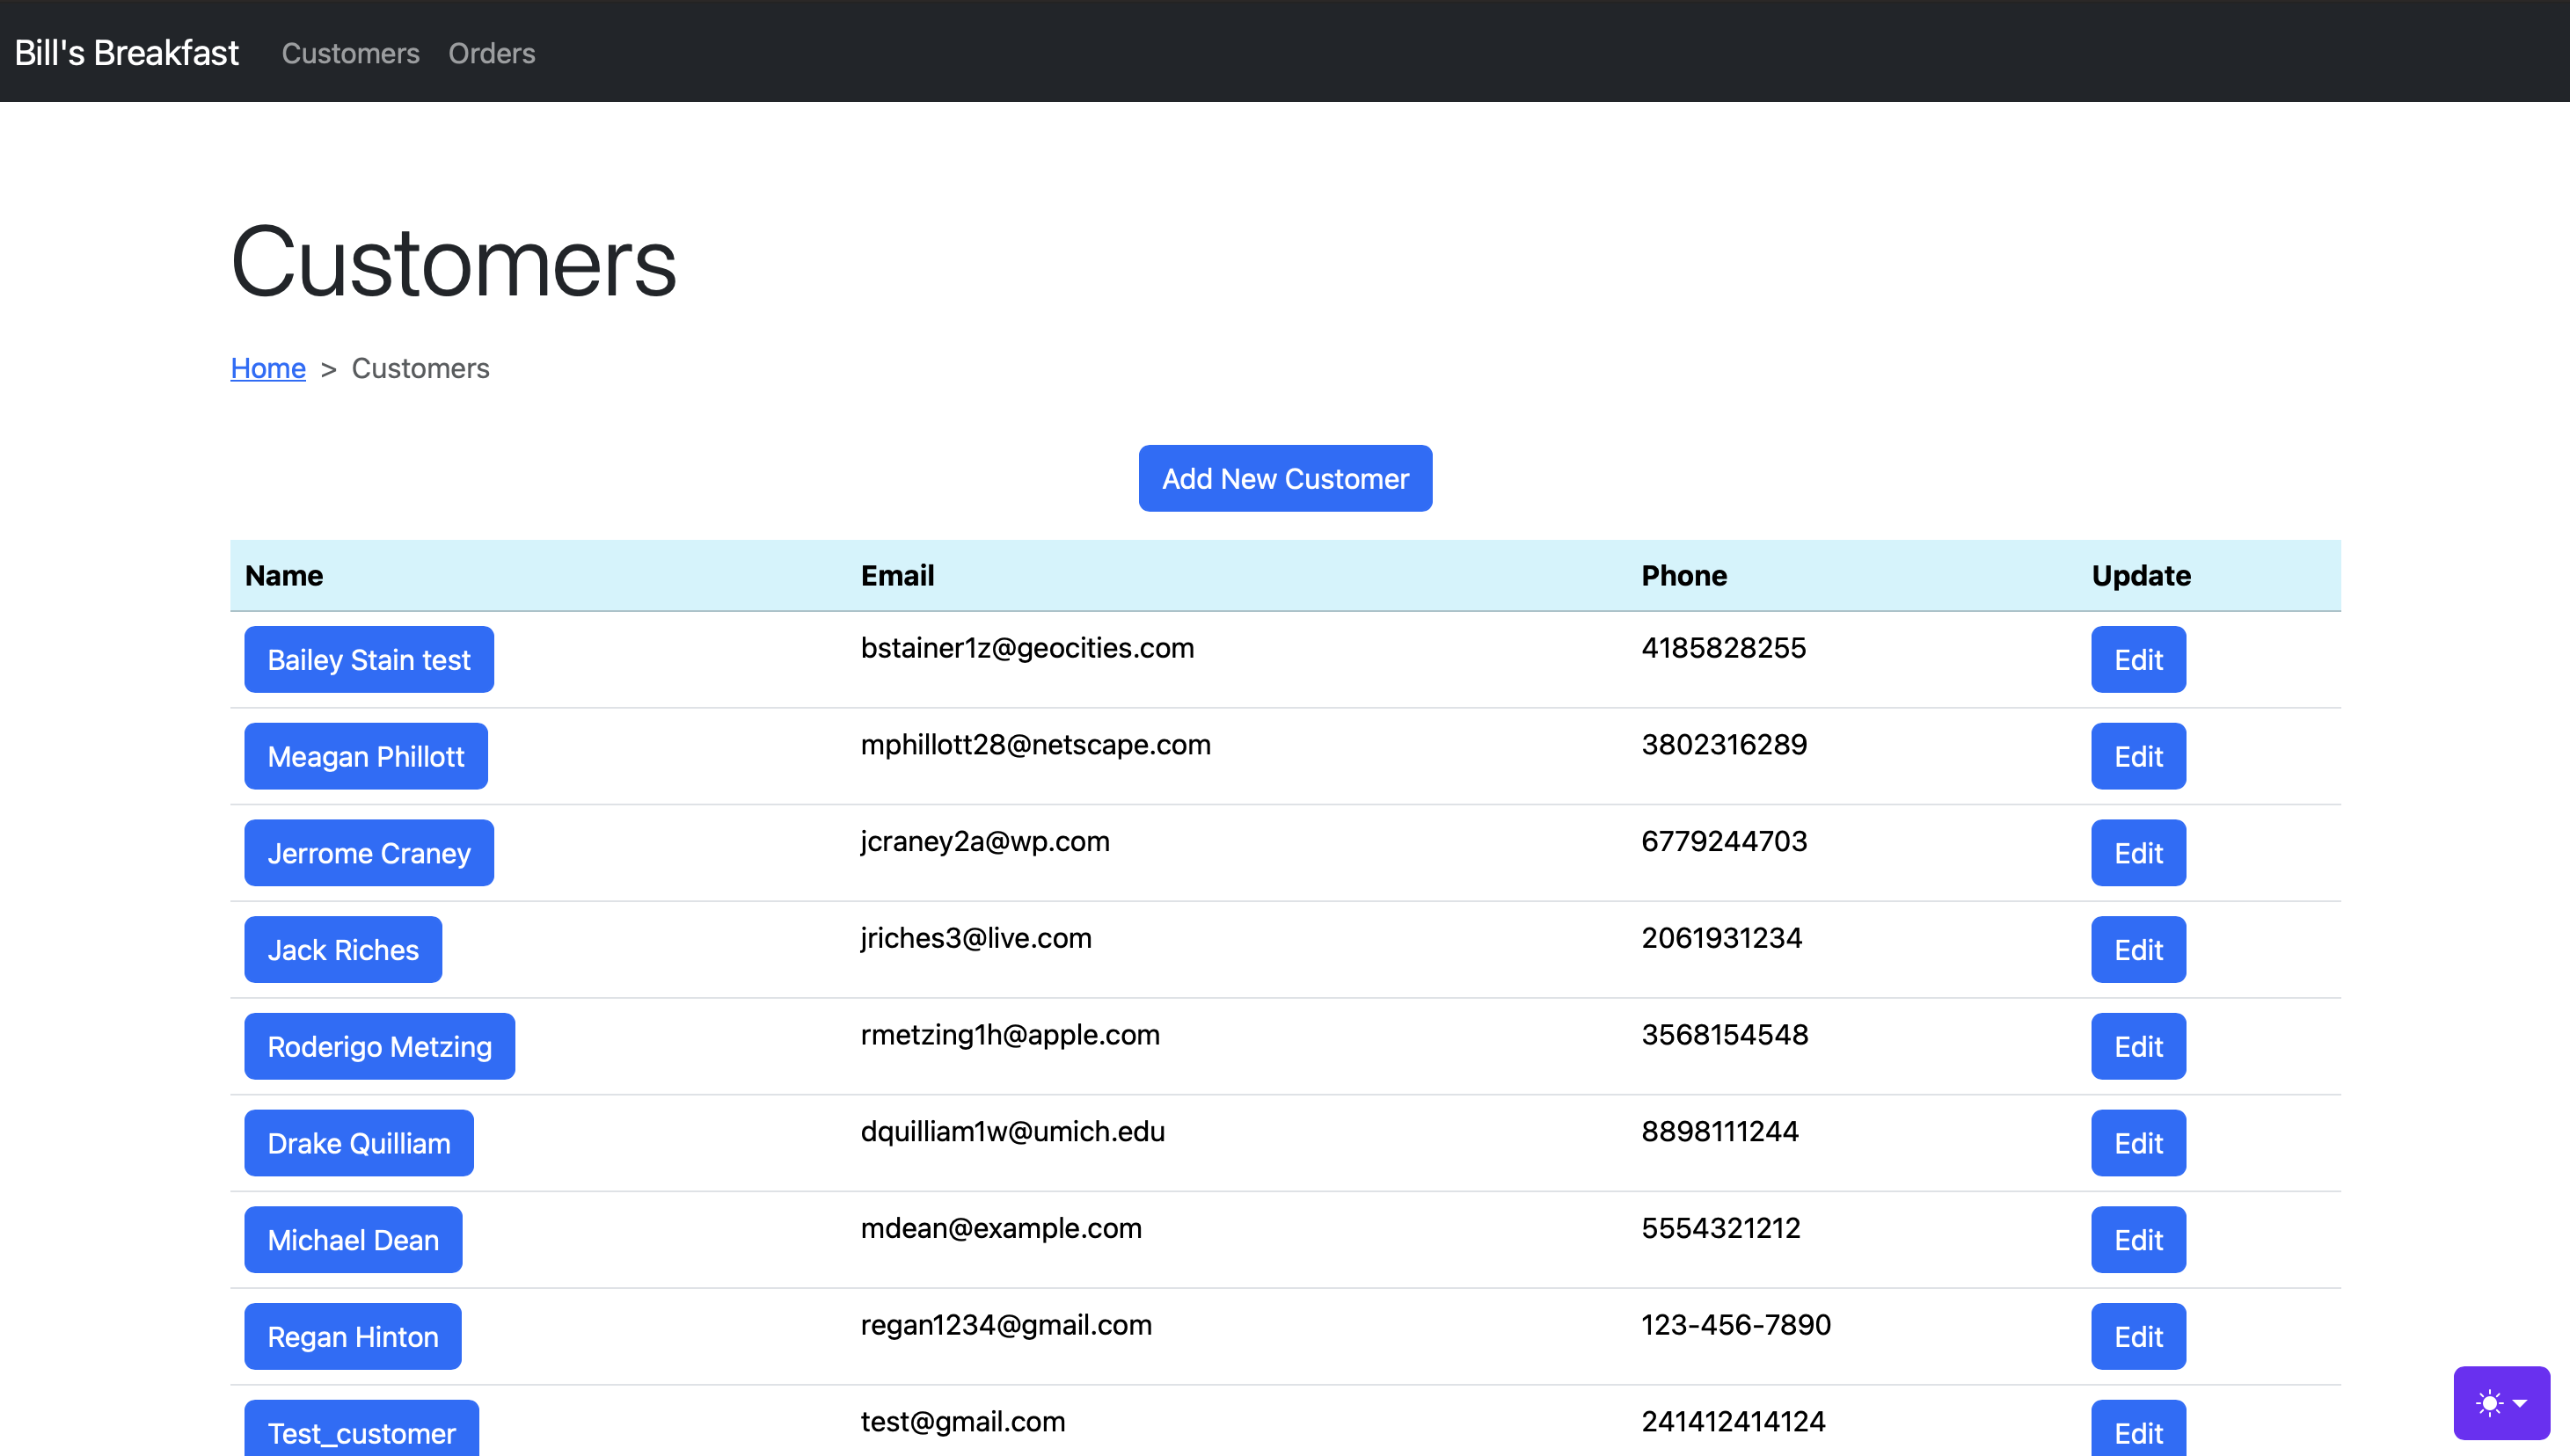This screenshot has width=2570, height=1456.
Task: Select email mphillott28@netscape.com
Action: (x=1035, y=745)
